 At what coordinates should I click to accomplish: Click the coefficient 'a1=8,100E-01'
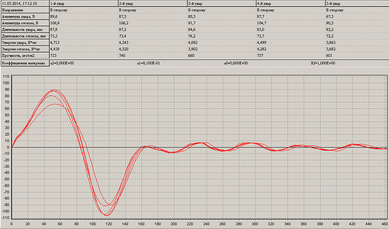(x=149, y=63)
